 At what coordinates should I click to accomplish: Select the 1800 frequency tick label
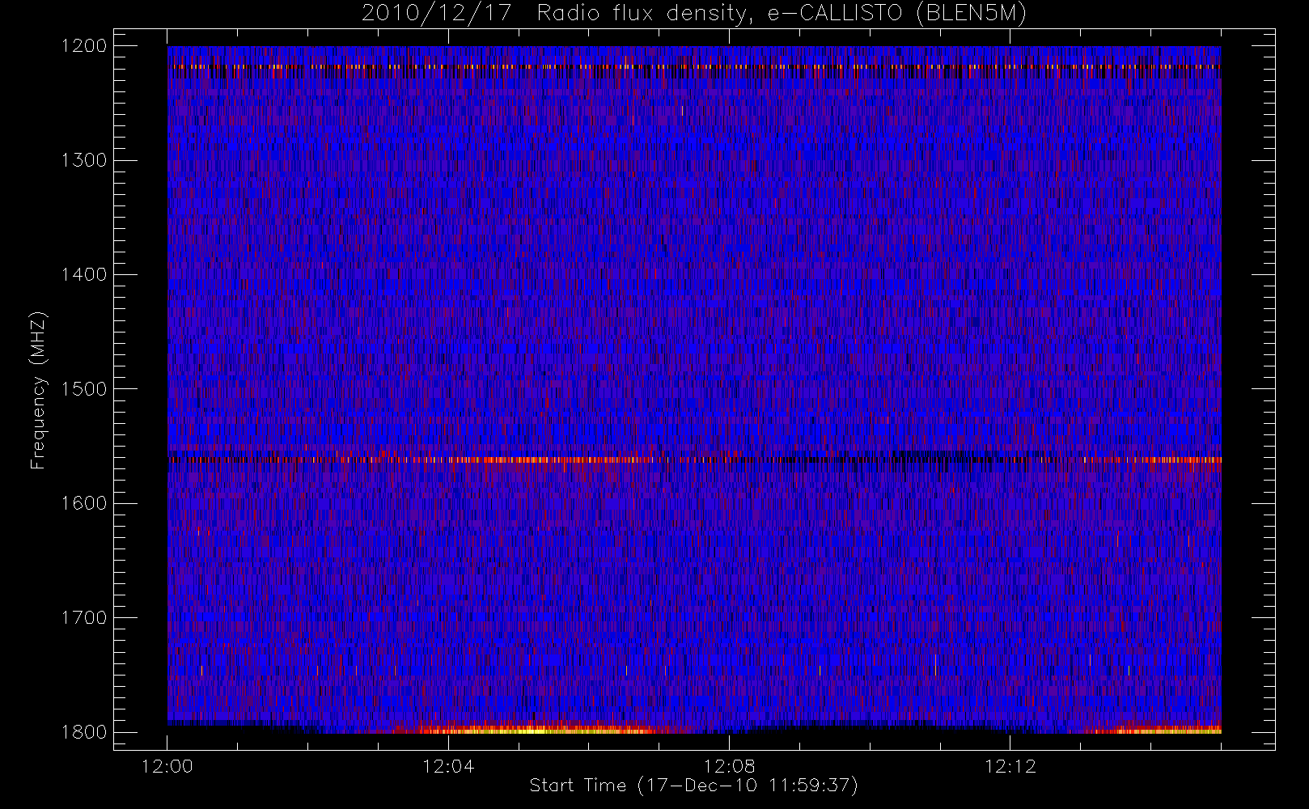point(84,732)
